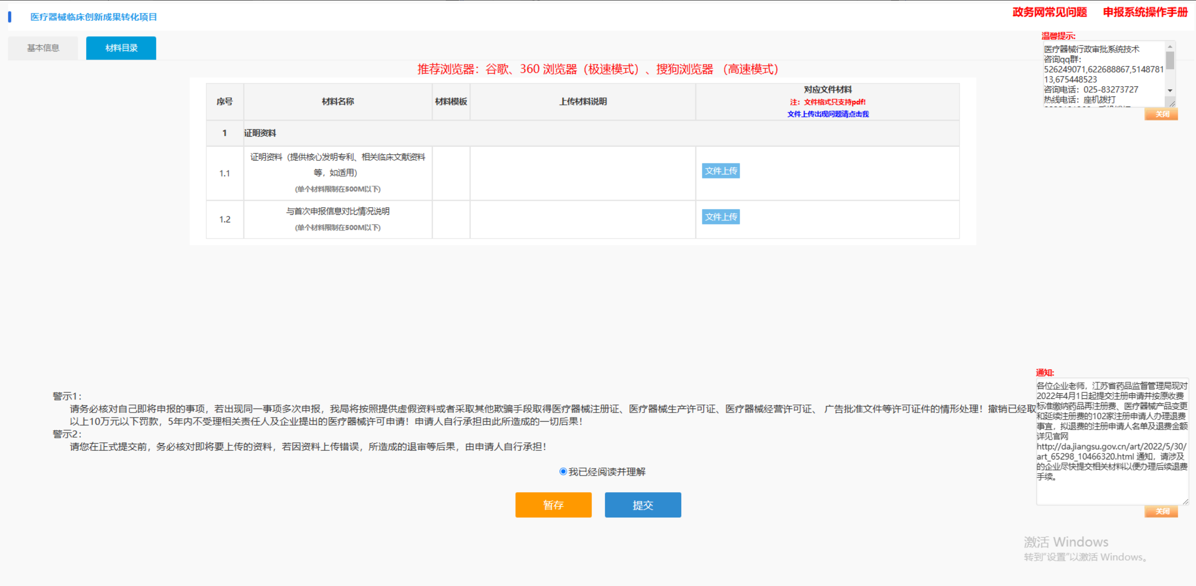Click the 警示1 warning label
The height and width of the screenshot is (586, 1196).
[x=67, y=396]
